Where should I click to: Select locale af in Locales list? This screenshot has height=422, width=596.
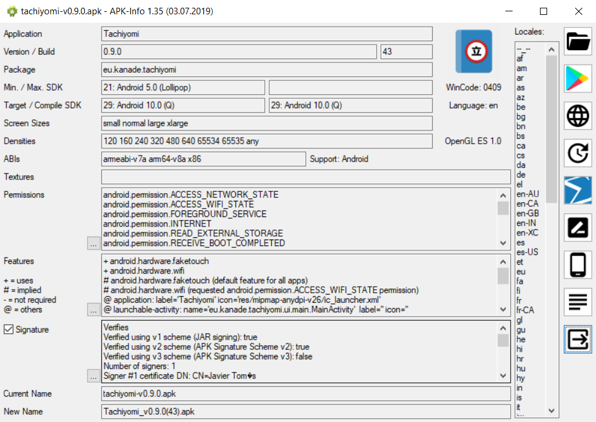pyautogui.click(x=520, y=58)
